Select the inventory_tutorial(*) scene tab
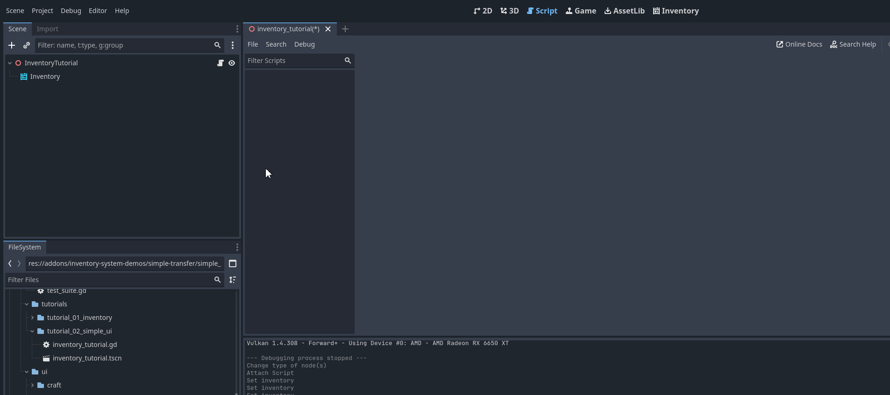The image size is (890, 395). click(x=288, y=29)
